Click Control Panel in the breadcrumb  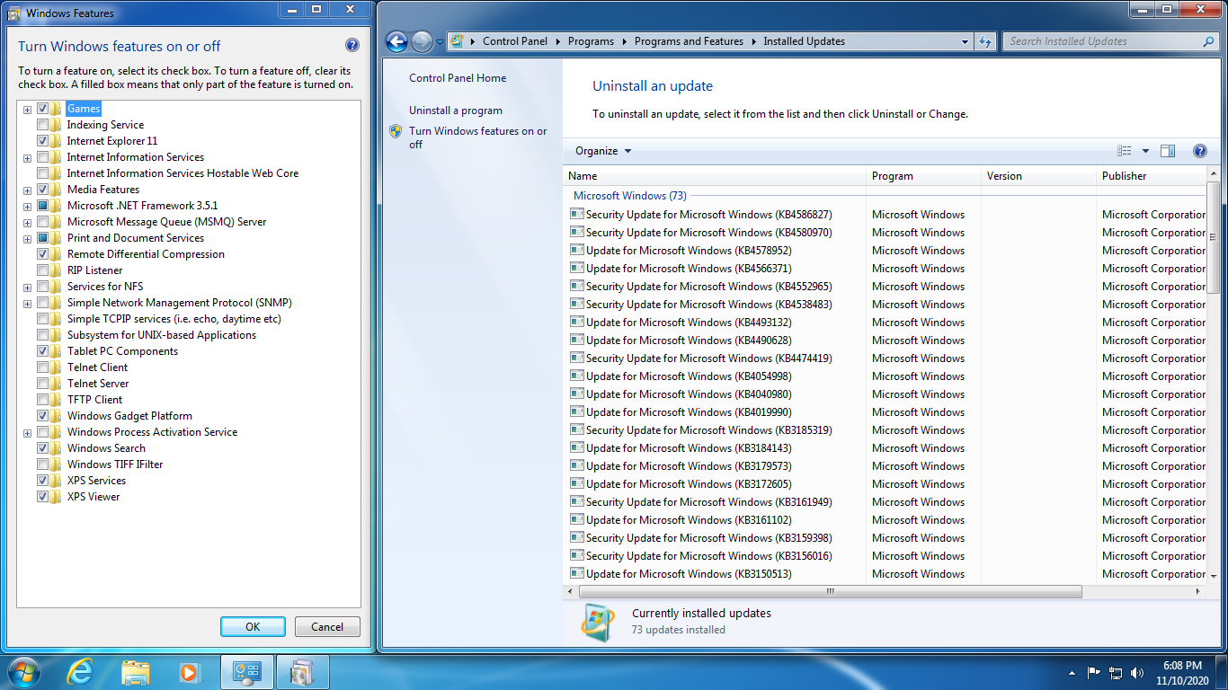tap(514, 41)
